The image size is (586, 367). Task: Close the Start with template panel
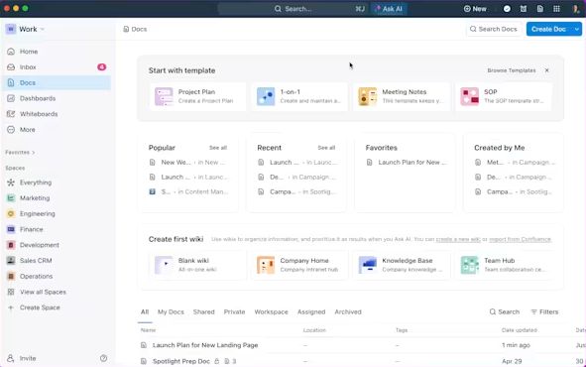tap(546, 70)
